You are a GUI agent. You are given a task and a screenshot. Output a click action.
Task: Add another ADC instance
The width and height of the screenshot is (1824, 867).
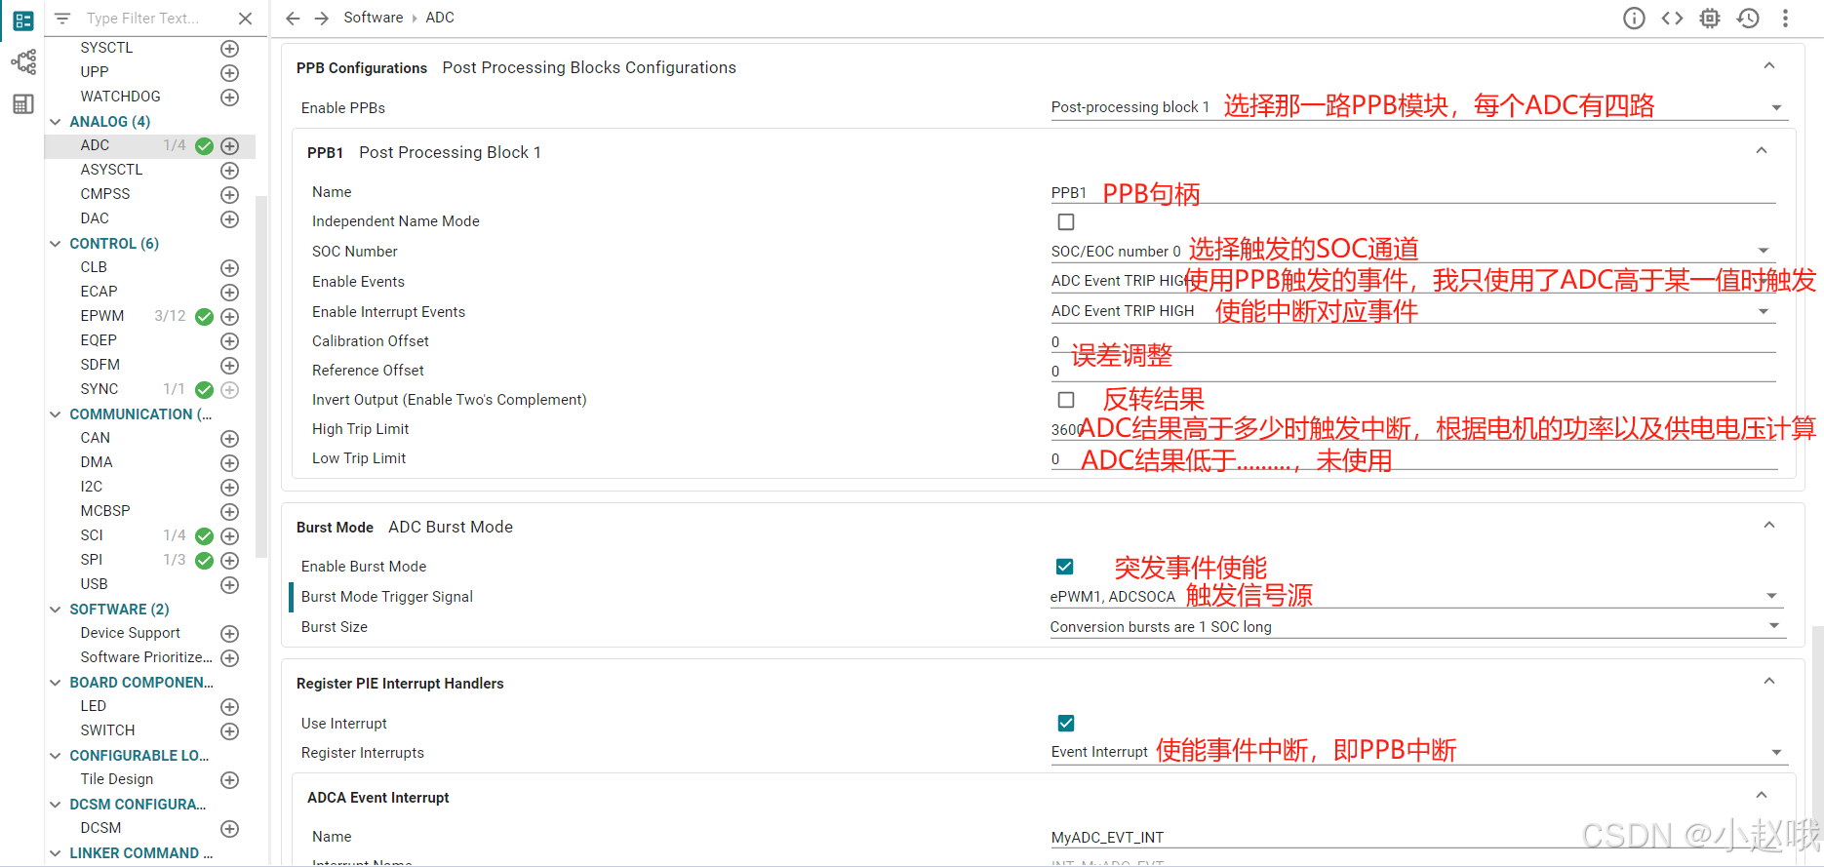(x=230, y=146)
